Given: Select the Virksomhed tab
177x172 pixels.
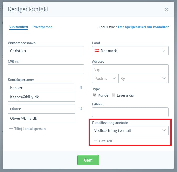Looking at the screenshot, I should (19, 27).
